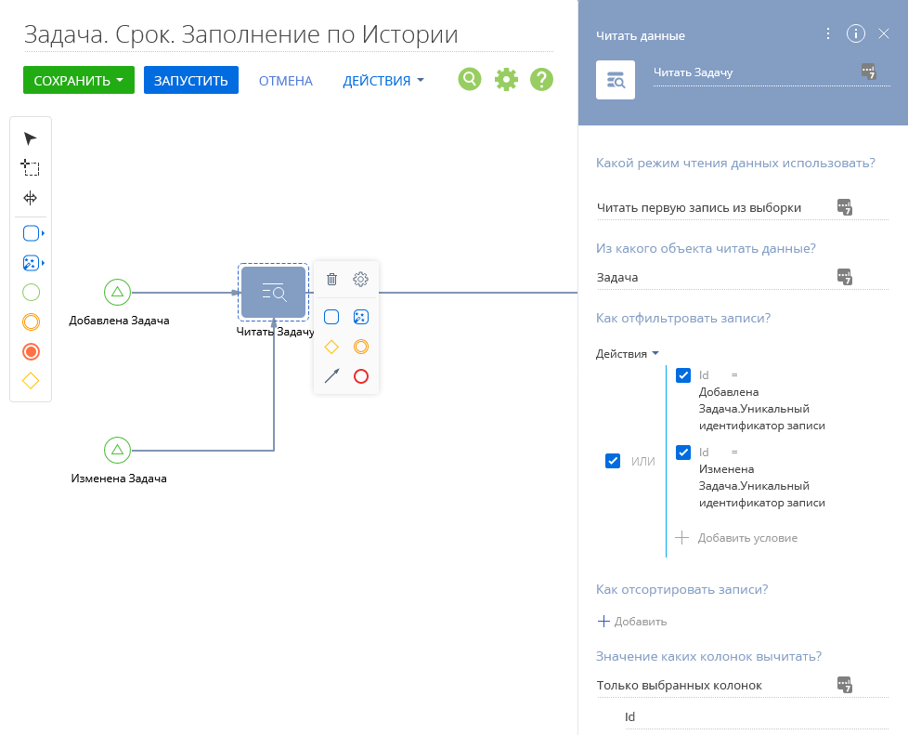Open help via green question mark
This screenshot has width=908, height=735.
(x=542, y=79)
